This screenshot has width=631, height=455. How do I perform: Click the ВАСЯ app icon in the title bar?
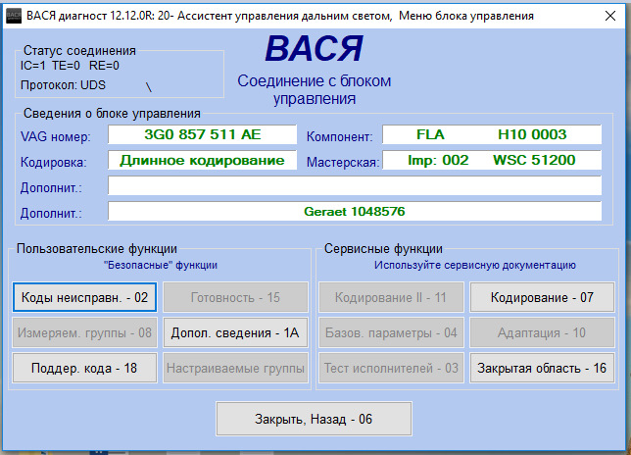click(x=14, y=16)
